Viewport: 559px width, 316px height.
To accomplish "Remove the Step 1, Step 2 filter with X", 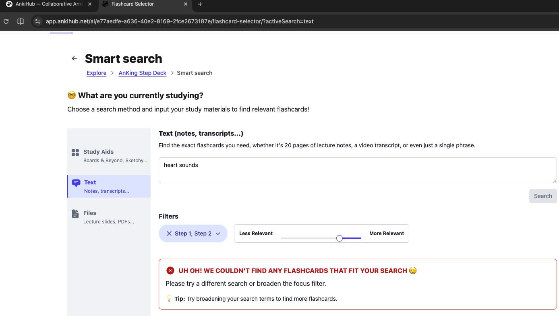I will point(169,233).
